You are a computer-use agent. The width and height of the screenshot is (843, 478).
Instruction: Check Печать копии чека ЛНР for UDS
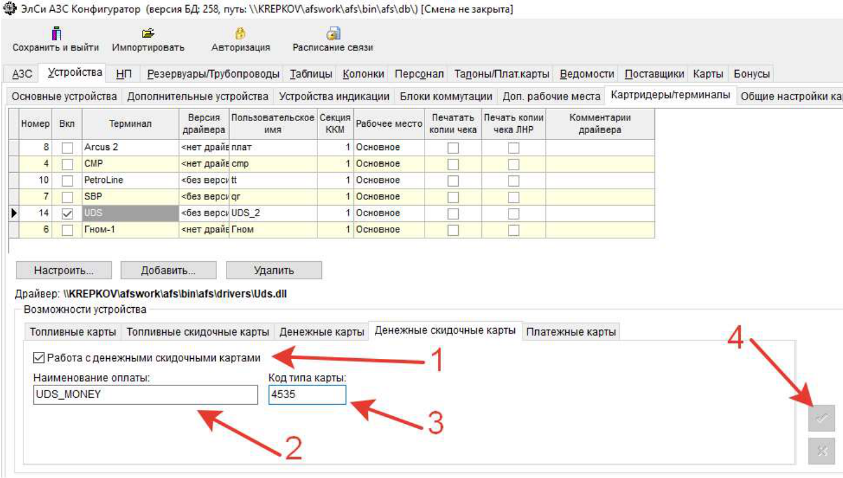[x=514, y=213]
